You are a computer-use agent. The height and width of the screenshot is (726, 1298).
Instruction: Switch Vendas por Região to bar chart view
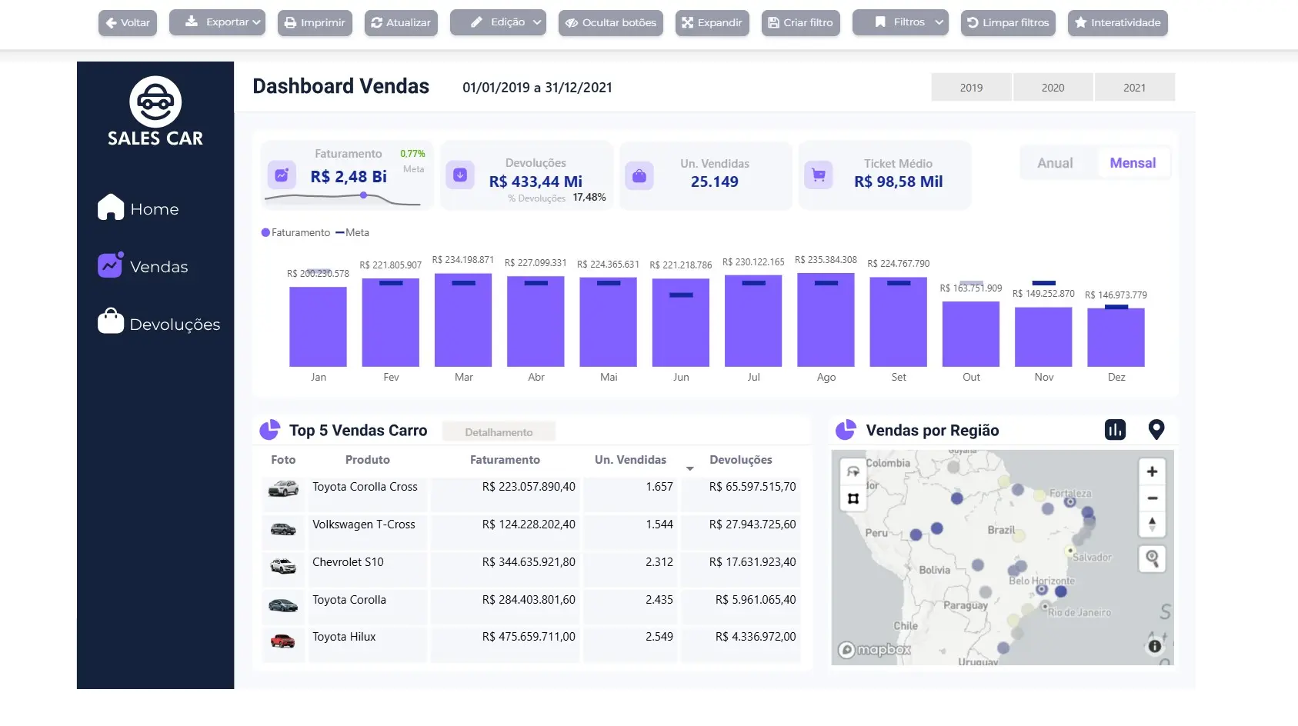tap(1115, 430)
